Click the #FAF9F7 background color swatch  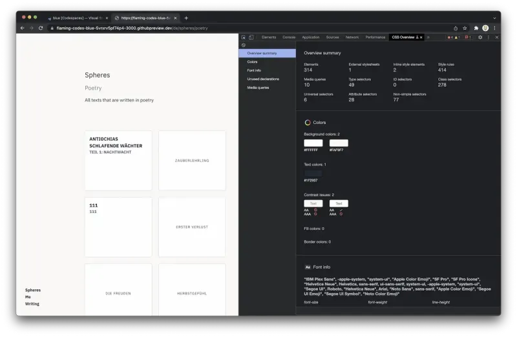pyautogui.click(x=339, y=143)
